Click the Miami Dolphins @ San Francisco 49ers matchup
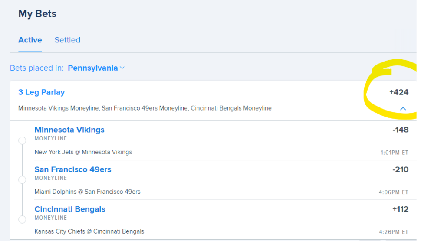Screen dimensions: 434x241 point(88,192)
